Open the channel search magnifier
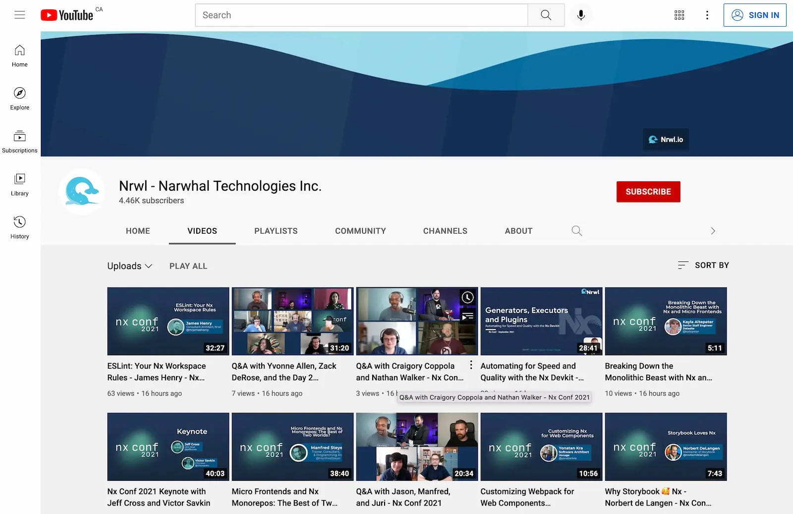793x514 pixels. click(576, 231)
